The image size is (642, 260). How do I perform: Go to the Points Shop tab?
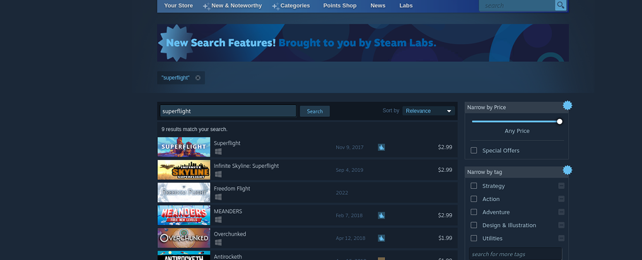[x=340, y=6]
